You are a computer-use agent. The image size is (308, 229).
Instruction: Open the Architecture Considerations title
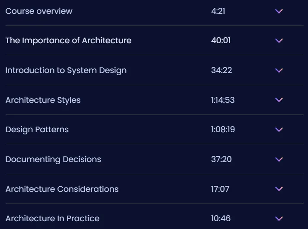pos(62,189)
